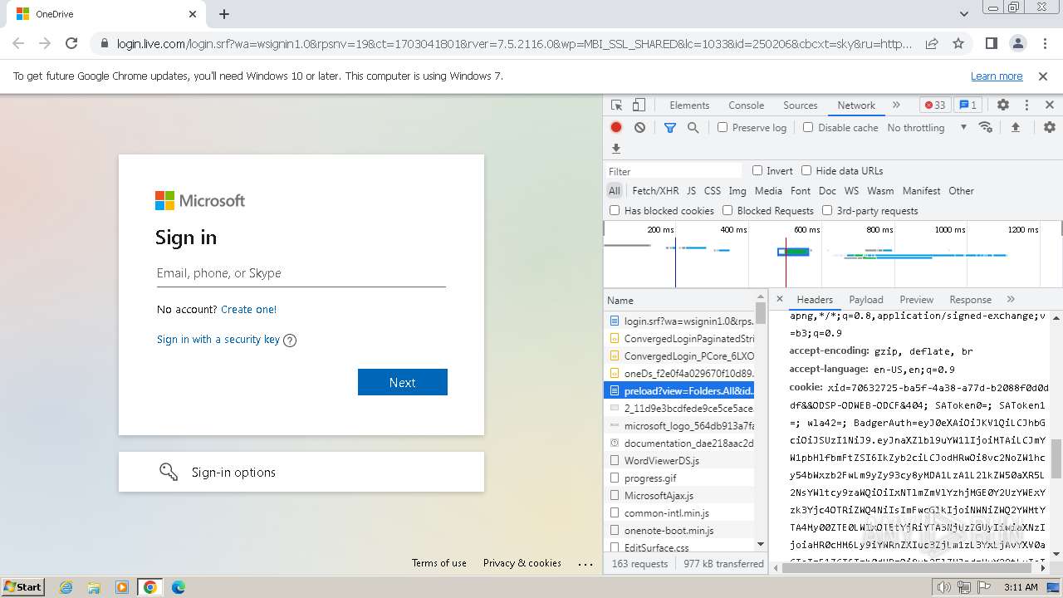Dismiss the Chrome update infobar
1063x598 pixels.
[1043, 76]
